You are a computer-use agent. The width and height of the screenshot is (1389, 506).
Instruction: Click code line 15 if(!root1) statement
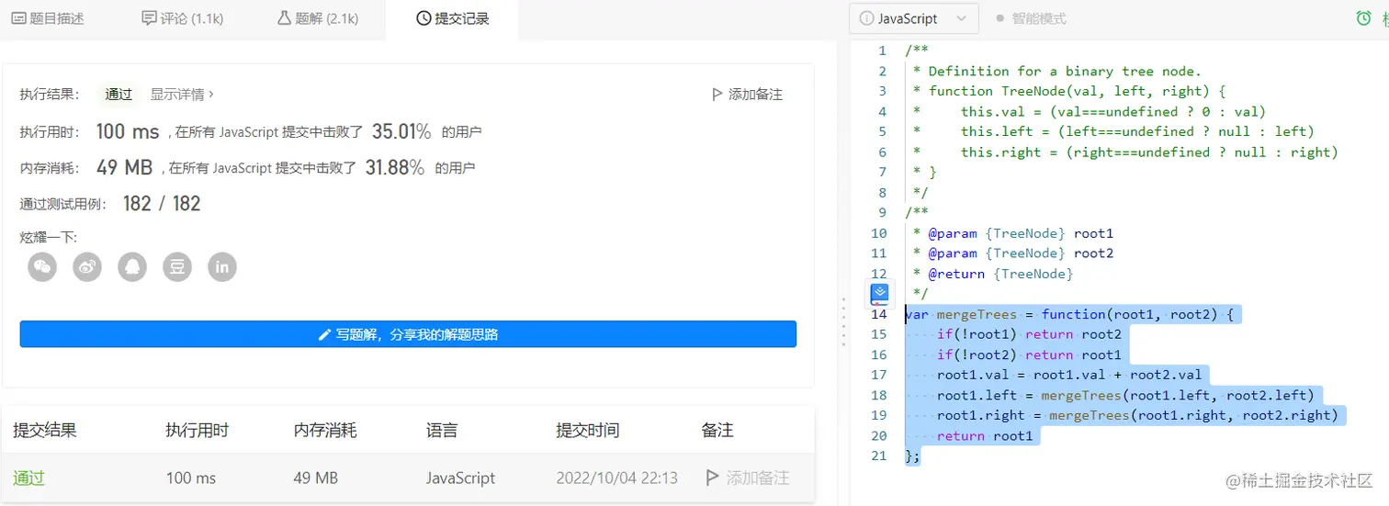click(1029, 334)
